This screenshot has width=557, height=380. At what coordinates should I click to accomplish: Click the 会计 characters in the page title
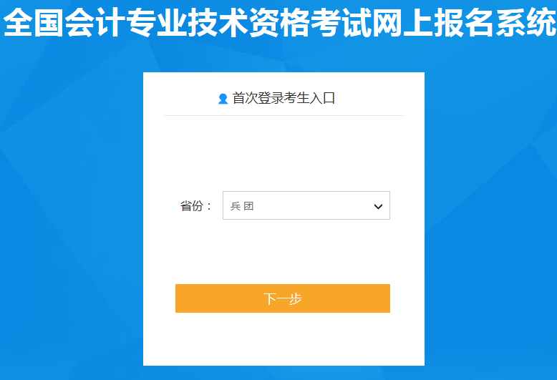[x=95, y=22]
